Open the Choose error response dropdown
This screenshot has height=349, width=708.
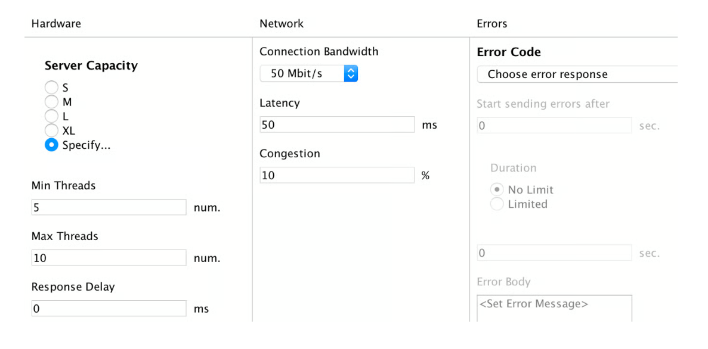[x=576, y=74]
